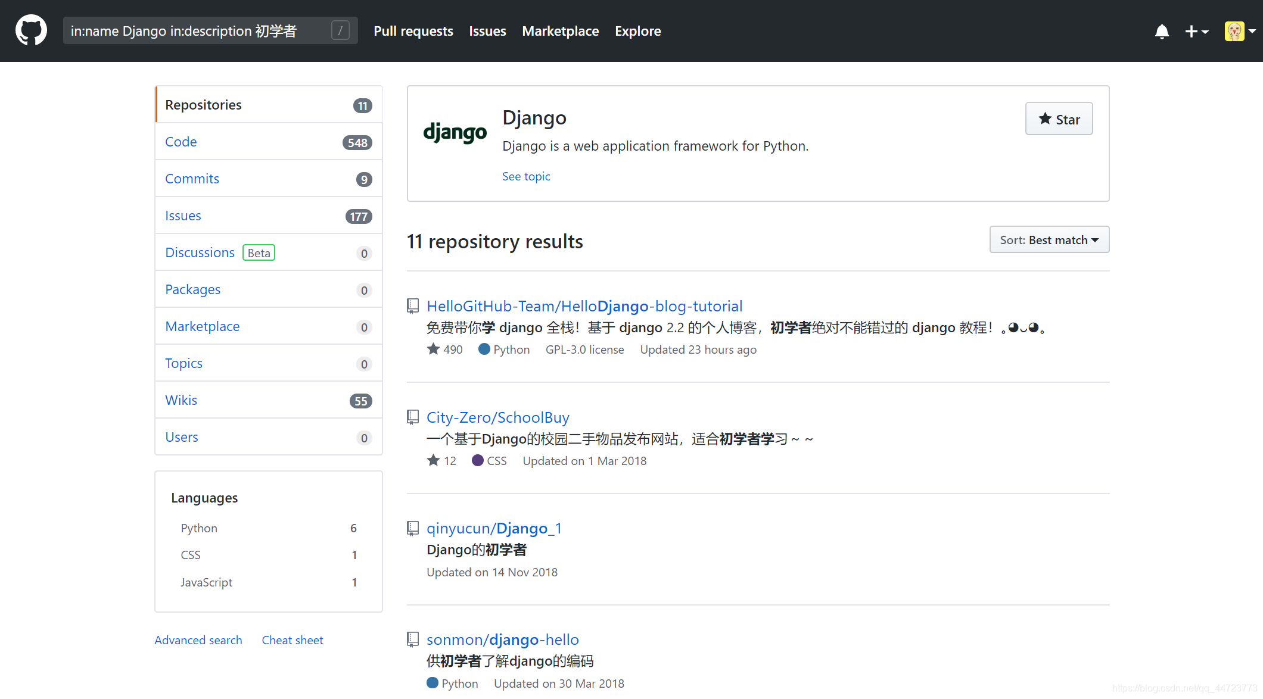Select Marketplace filter in sidebar
The width and height of the screenshot is (1263, 699).
269,326
